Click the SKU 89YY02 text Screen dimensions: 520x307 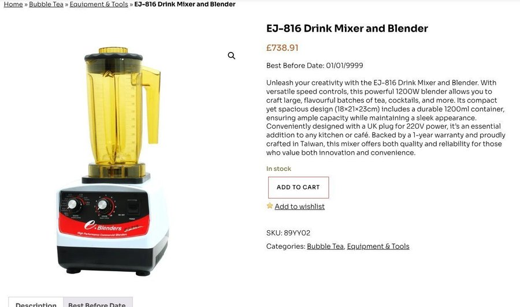tap(288, 233)
